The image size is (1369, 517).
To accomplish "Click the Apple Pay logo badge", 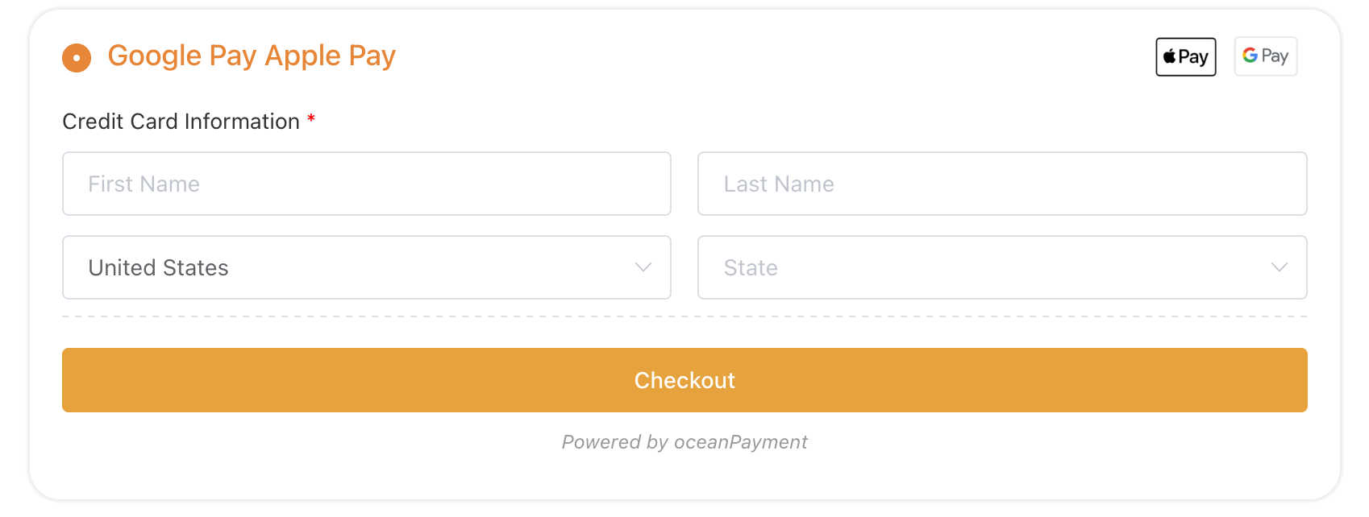I will [x=1185, y=57].
